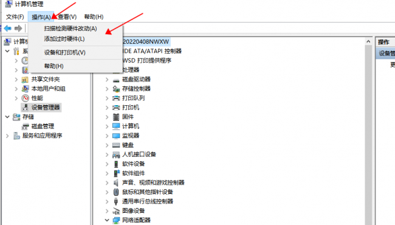The image size is (395, 225).
Task: Click the 固件 firmware chip icon
Action: [x=116, y=117]
